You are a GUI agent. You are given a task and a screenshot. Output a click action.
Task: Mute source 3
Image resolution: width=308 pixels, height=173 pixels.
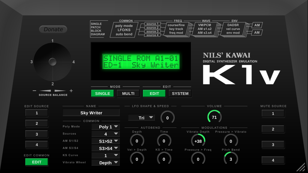point(273,145)
